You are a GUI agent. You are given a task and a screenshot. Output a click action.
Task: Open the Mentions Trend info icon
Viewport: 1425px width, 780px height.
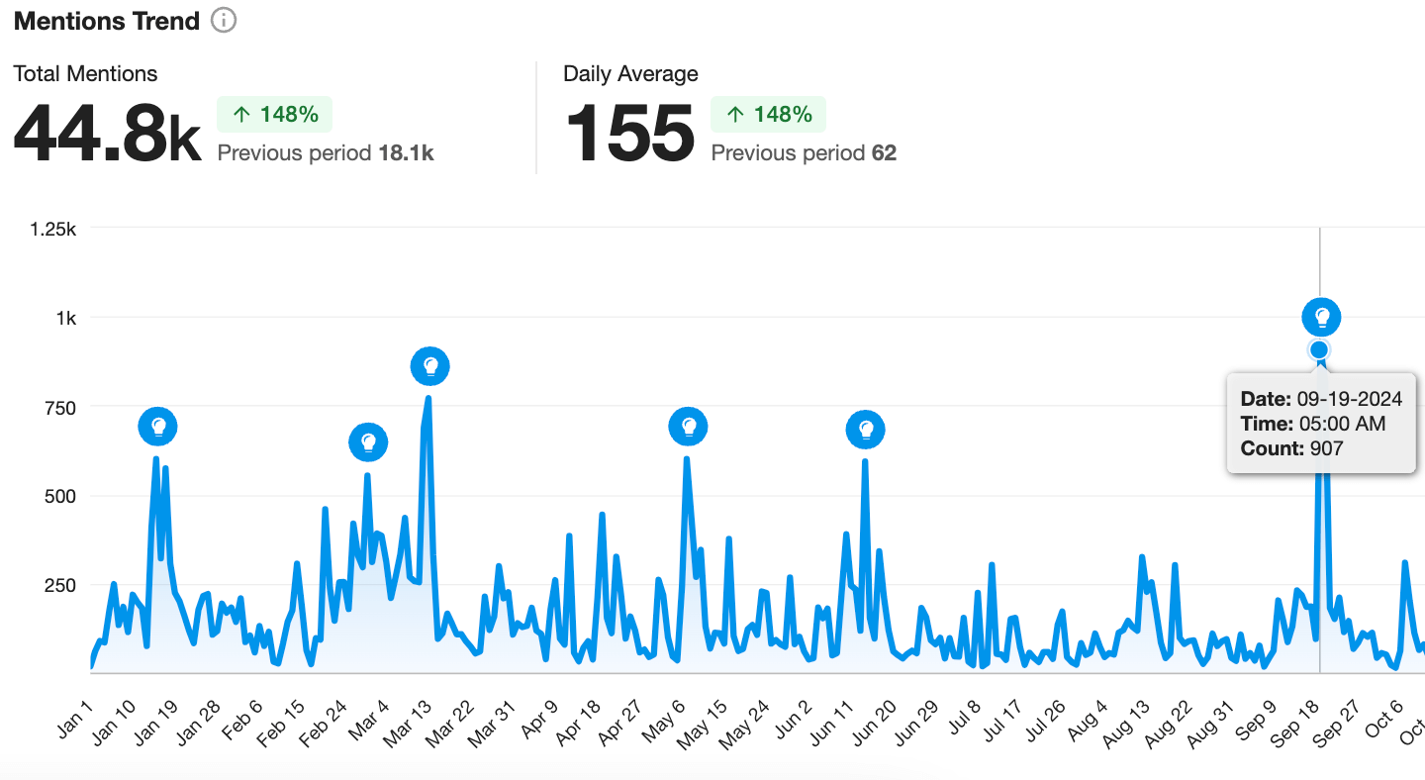coord(225,20)
